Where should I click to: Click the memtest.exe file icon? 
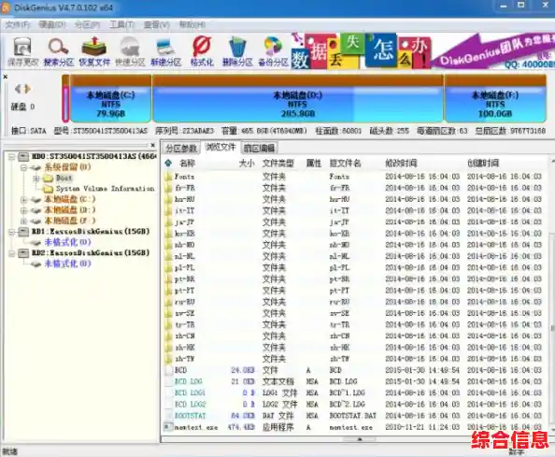168,427
